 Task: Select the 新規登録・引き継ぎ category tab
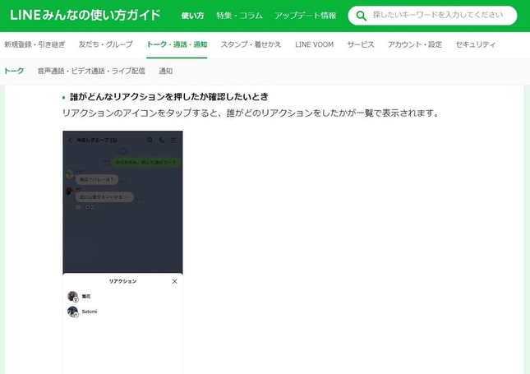36,44
